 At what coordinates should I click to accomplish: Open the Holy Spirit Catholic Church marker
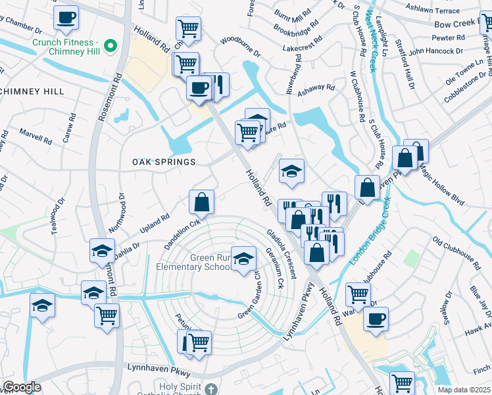[x=212, y=389]
